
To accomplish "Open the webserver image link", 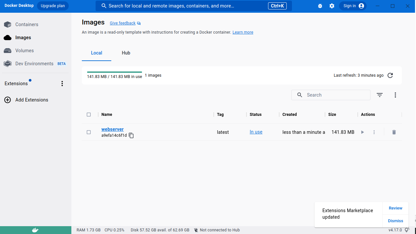I will click(x=113, y=129).
